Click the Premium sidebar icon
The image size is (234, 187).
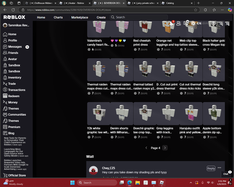[x=5, y=127]
